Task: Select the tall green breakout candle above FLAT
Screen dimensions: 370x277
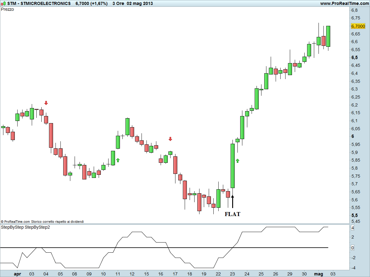Action: [233, 166]
